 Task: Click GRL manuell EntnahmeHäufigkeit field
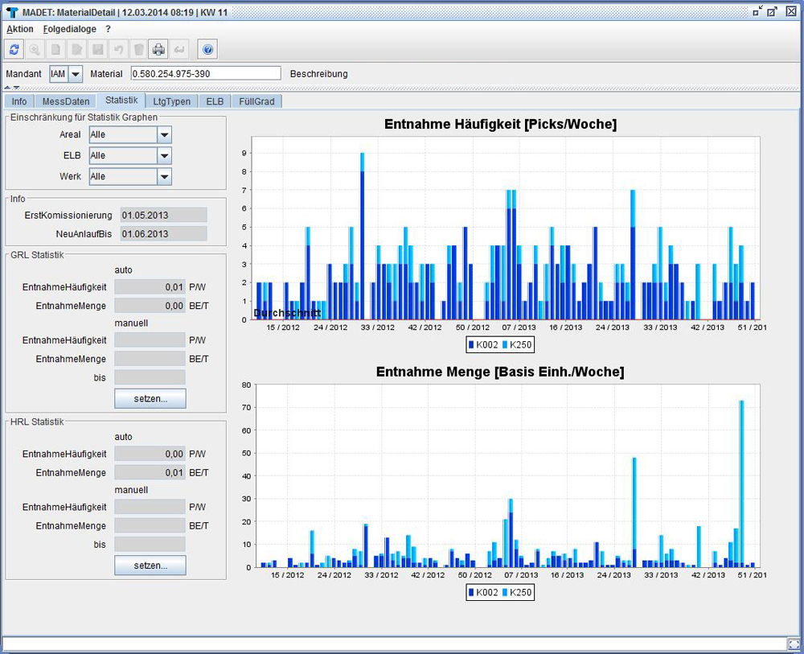[150, 339]
